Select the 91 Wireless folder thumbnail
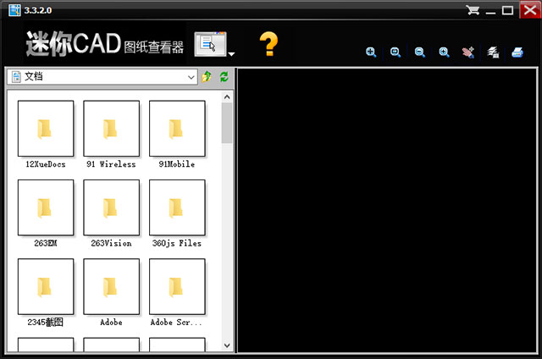The image size is (542, 359). [x=111, y=129]
